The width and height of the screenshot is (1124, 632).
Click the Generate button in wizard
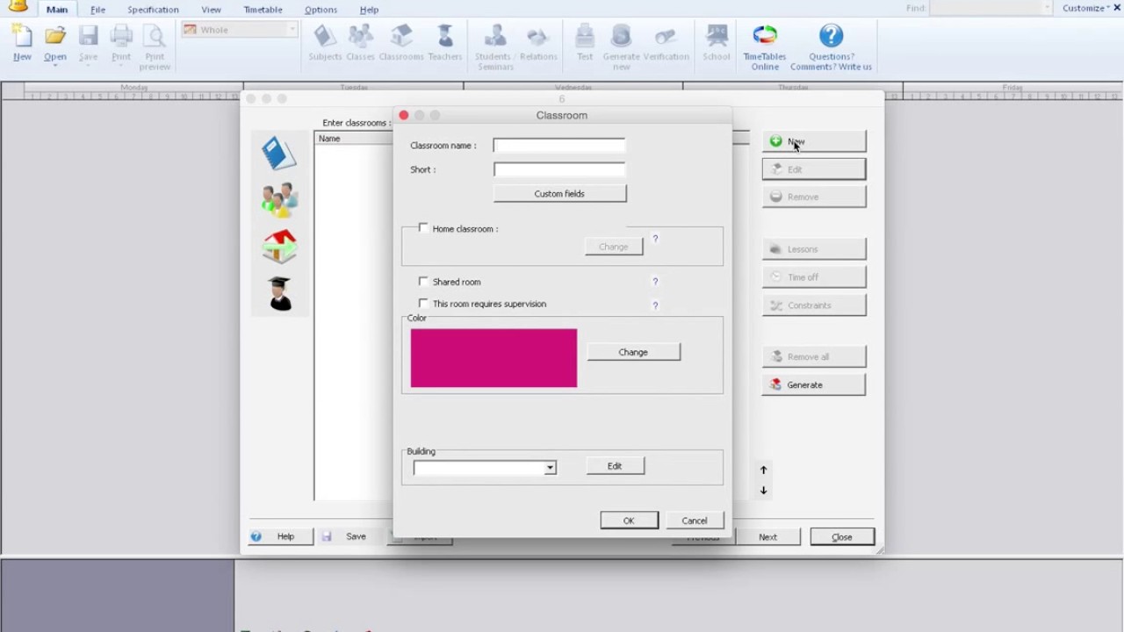click(813, 384)
